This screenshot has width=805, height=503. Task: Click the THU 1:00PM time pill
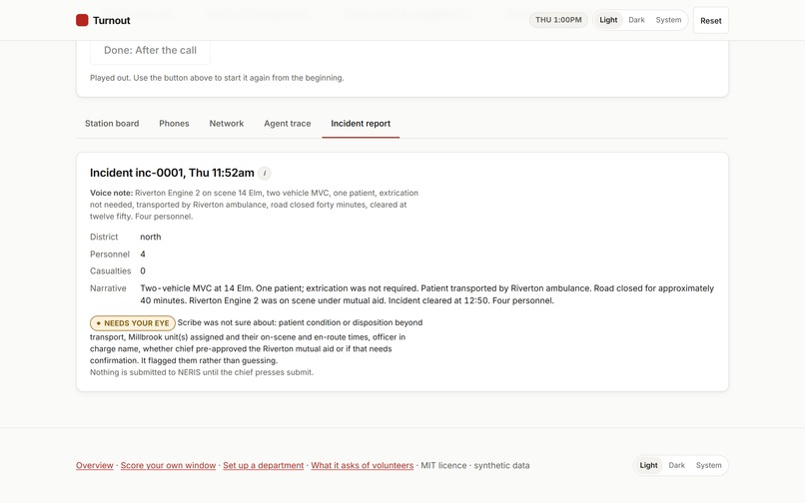coord(558,20)
